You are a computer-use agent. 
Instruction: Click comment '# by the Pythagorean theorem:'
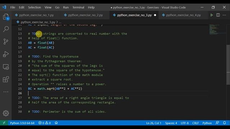pos(55,61)
